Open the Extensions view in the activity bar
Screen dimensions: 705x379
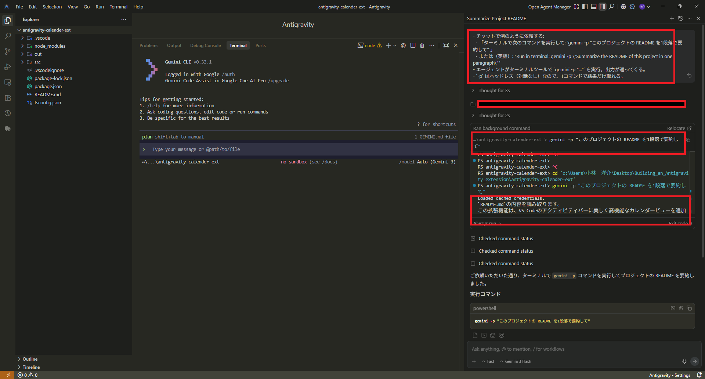[8, 98]
